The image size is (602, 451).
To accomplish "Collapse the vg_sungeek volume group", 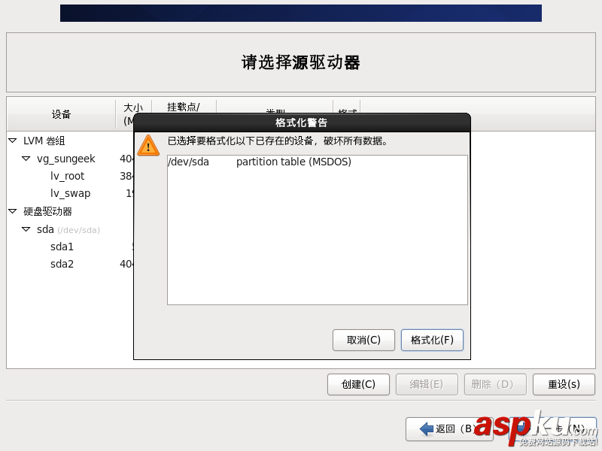I will [x=25, y=158].
